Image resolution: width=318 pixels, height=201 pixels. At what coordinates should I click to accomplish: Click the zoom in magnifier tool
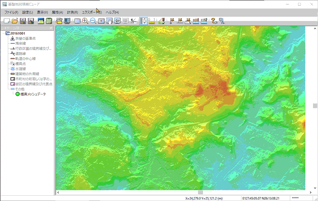coord(85,21)
